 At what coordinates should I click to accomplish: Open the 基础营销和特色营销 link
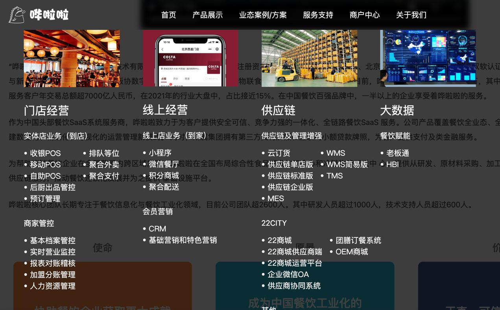click(x=183, y=240)
